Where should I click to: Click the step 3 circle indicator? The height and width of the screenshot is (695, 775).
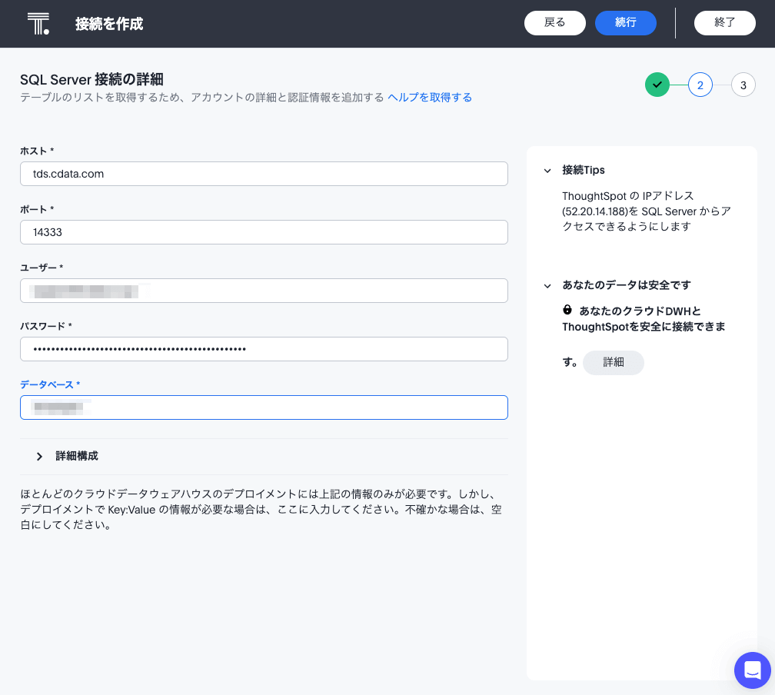[x=743, y=85]
